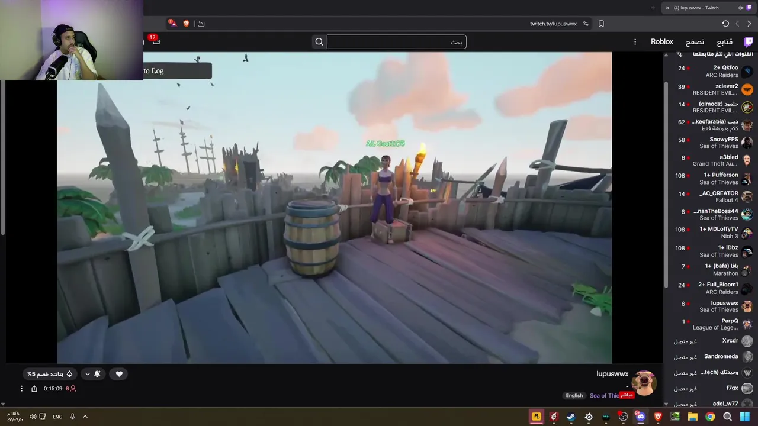Click the lupuswwx channel name below video
Screen dimensions: 758x426
coord(612,374)
